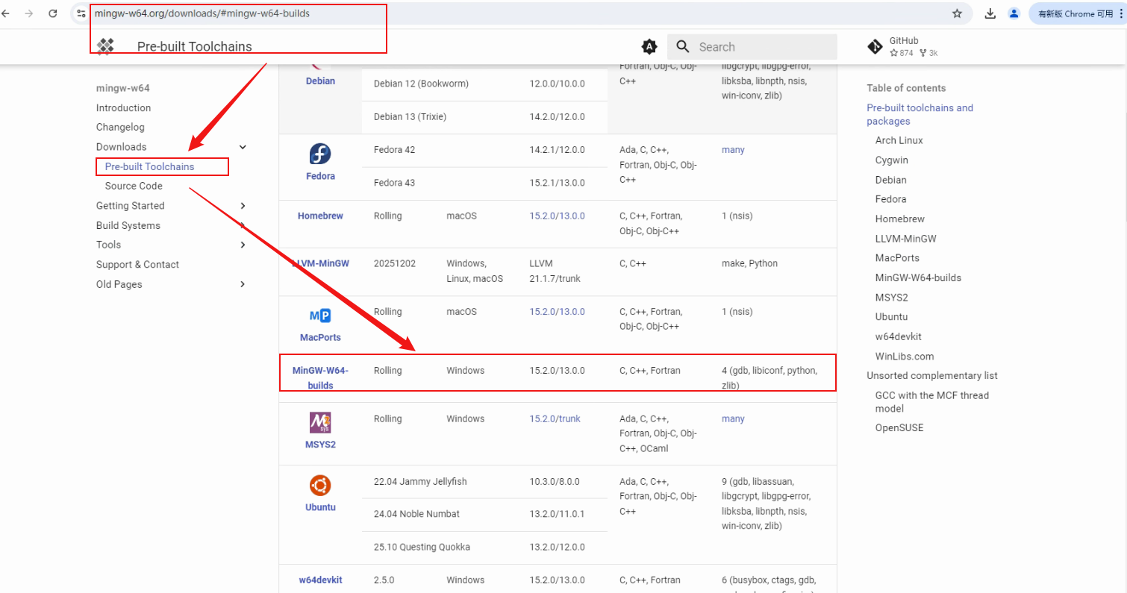Click the Debian link in table
Viewport: 1127px width, 593px height.
click(x=320, y=81)
